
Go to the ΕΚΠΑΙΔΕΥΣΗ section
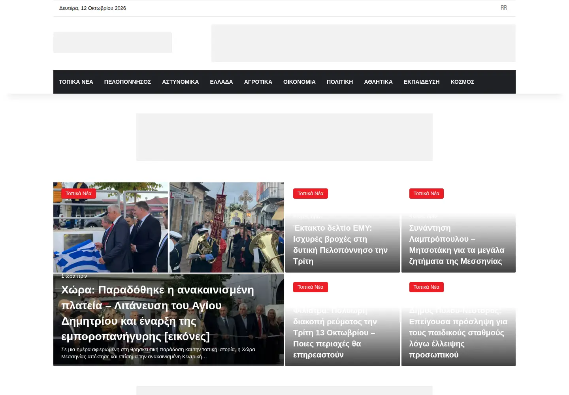click(x=422, y=82)
